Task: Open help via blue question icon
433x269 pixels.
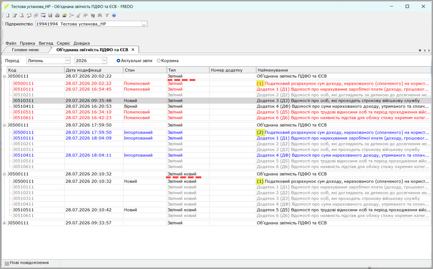Action: pyautogui.click(x=114, y=15)
